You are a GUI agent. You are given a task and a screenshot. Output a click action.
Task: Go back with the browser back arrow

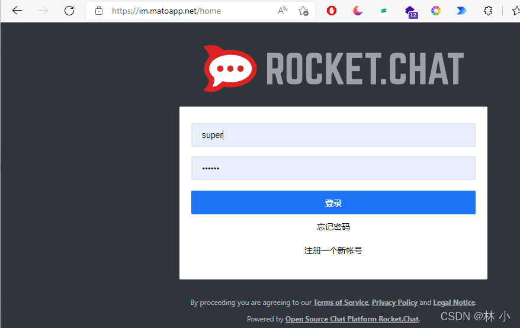(x=17, y=11)
